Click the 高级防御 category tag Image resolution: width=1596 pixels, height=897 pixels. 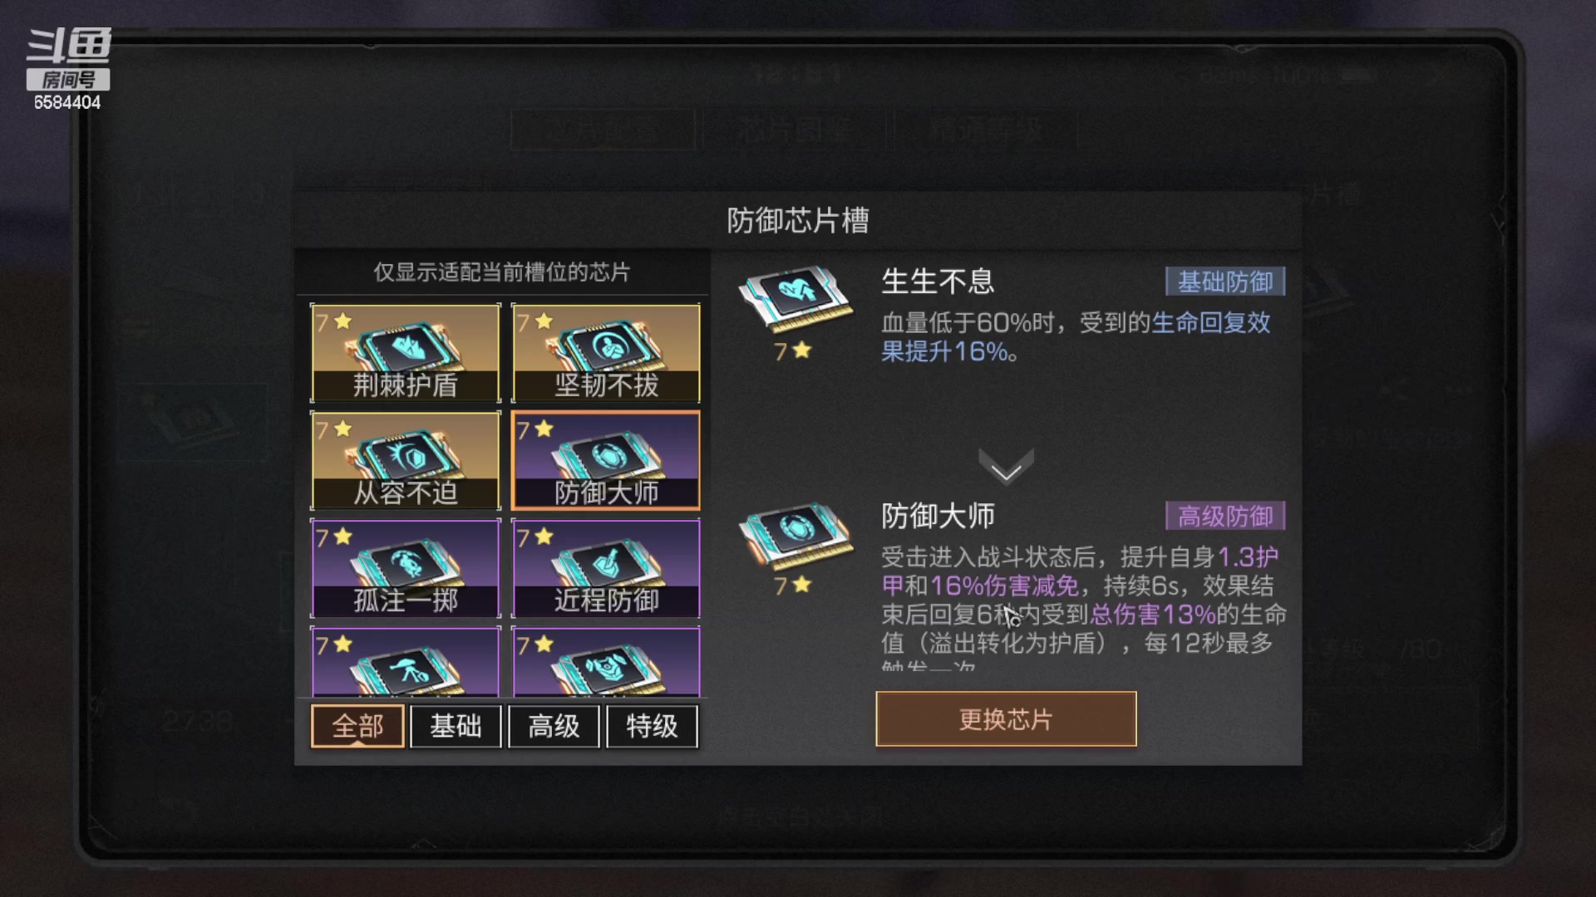pos(1225,517)
